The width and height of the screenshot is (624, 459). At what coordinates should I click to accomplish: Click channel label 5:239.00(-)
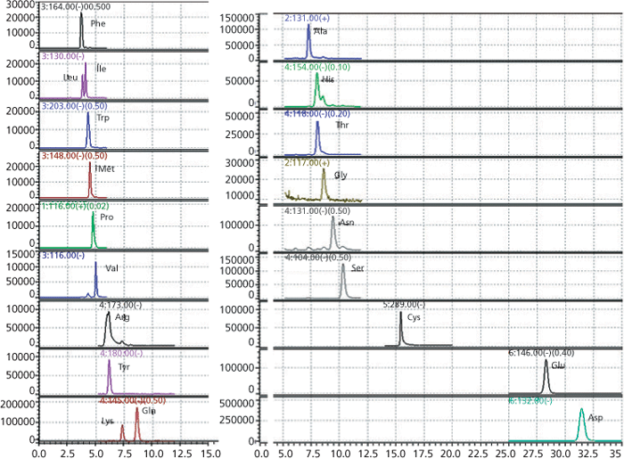point(404,304)
